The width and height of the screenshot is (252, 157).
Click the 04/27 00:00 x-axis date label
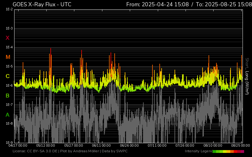(18, 146)
